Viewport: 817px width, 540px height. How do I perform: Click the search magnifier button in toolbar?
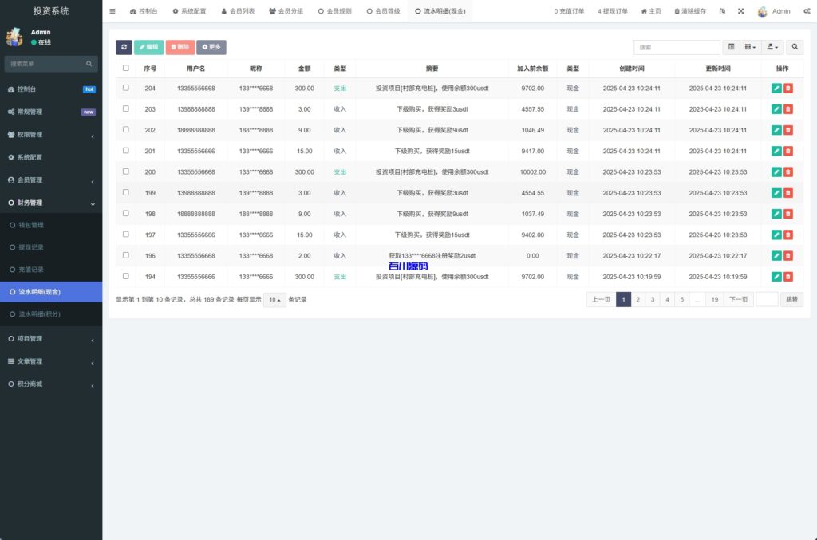(x=795, y=47)
